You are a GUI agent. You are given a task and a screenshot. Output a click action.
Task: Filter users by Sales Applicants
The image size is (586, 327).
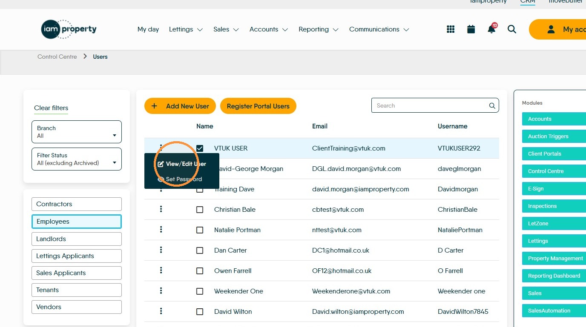coord(77,273)
